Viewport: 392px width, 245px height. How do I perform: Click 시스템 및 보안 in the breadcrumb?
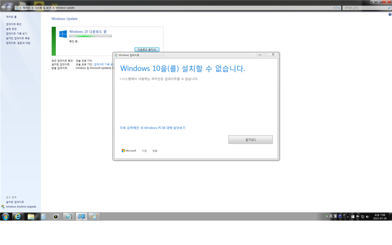coord(43,8)
